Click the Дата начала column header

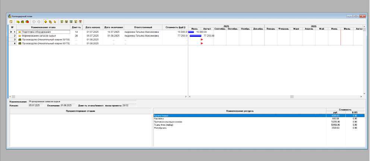coord(93,28)
